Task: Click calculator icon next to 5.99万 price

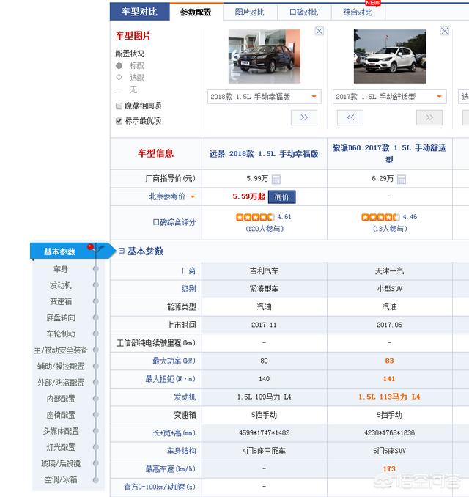Action: pyautogui.click(x=276, y=179)
